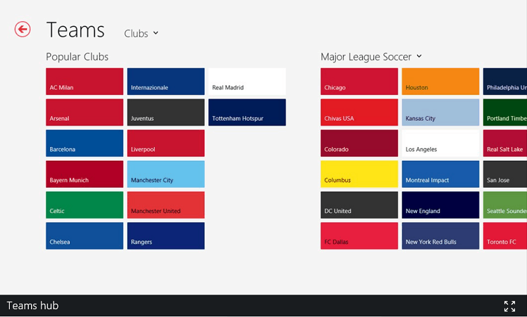Choose the Rangers tile
This screenshot has width=527, height=317.
pyautogui.click(x=166, y=236)
